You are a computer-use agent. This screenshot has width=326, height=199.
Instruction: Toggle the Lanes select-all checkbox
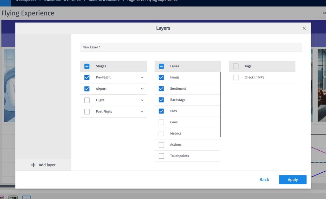tap(161, 66)
